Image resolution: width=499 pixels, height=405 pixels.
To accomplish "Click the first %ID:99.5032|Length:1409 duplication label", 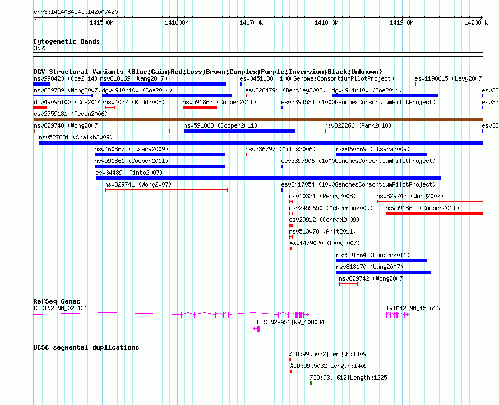I will (x=327, y=354).
